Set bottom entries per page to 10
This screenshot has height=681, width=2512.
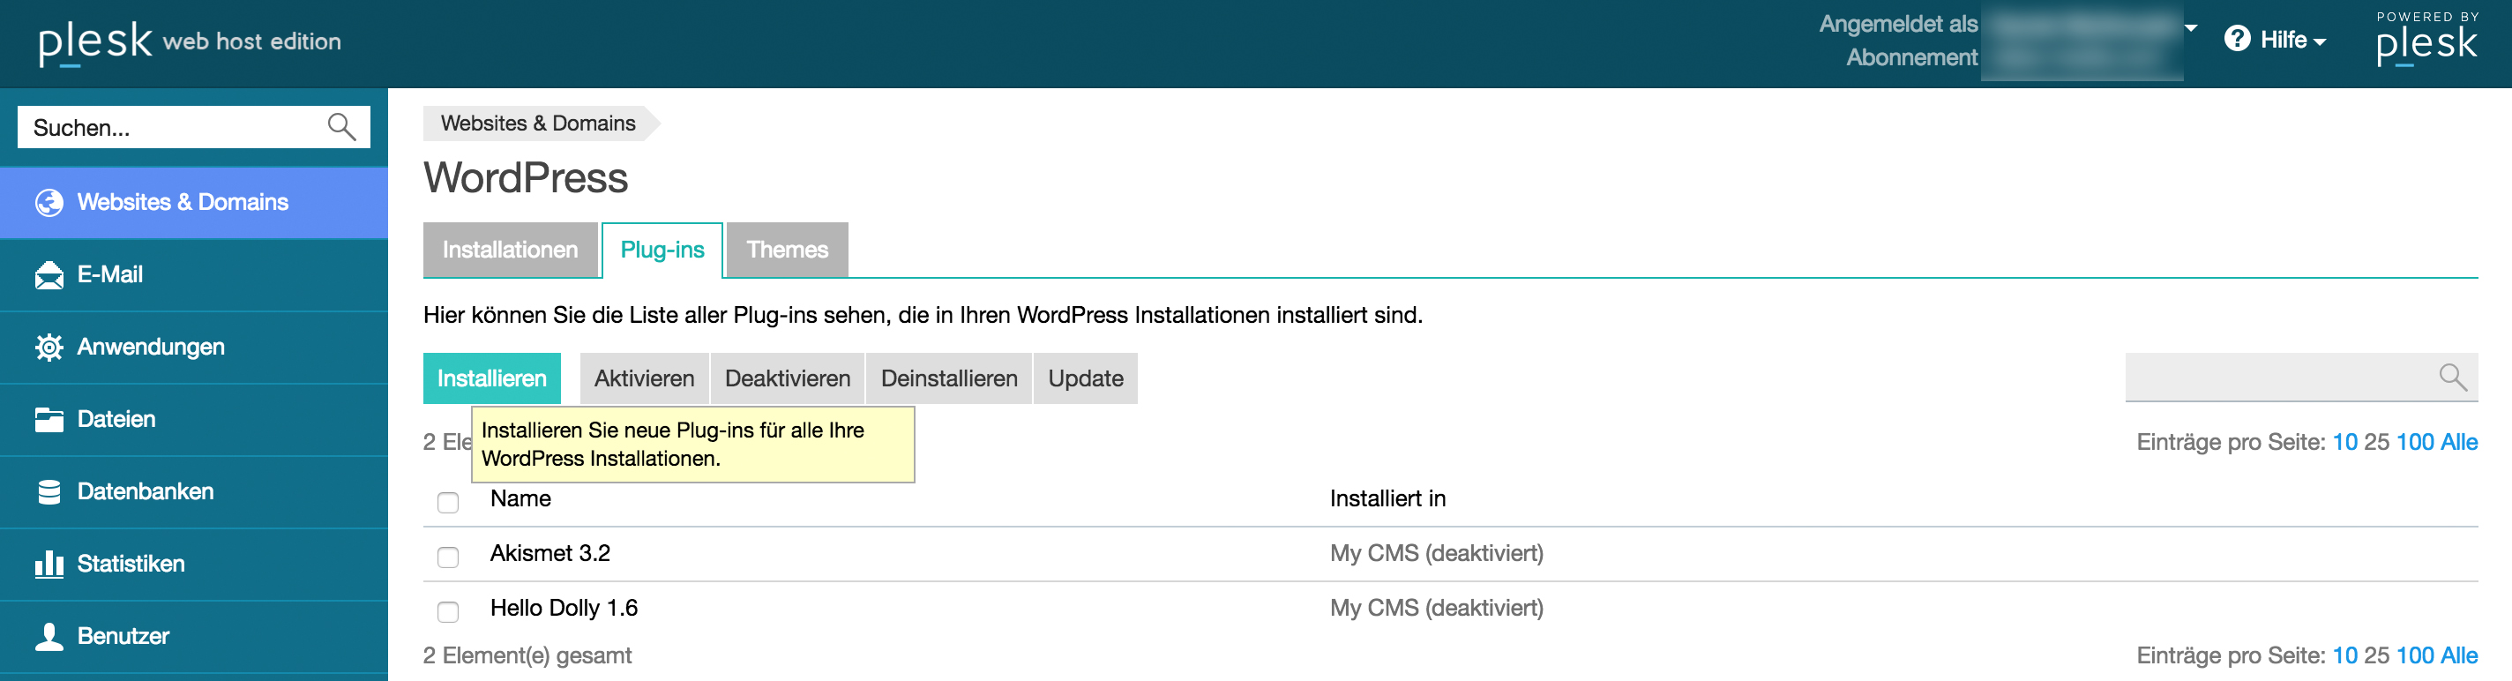(2344, 655)
